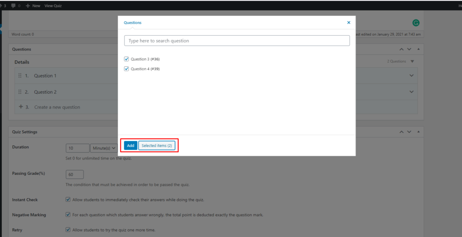This screenshot has height=237, width=462.
Task: Toggle the Negative Marking checkbox
Action: point(68,215)
